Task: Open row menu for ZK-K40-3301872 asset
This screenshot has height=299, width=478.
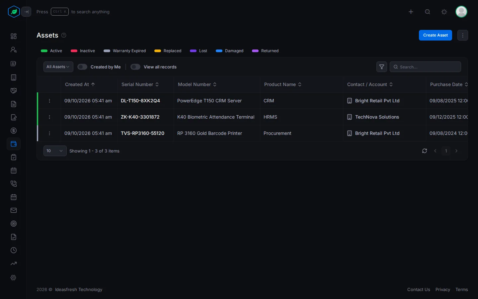Action: [x=49, y=117]
